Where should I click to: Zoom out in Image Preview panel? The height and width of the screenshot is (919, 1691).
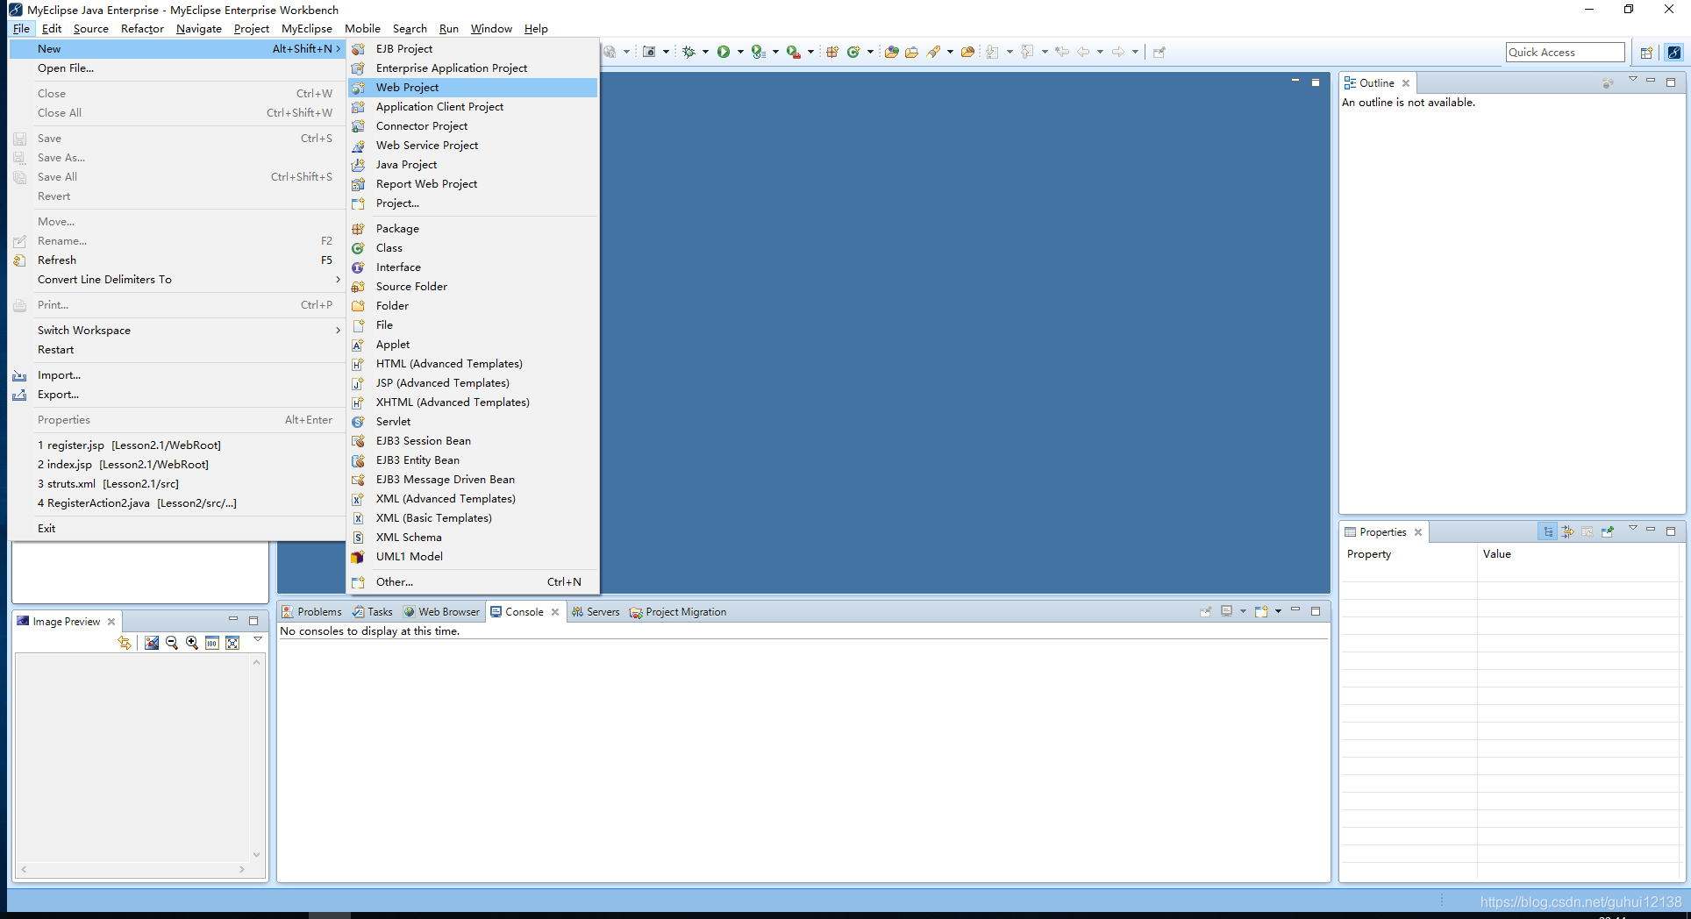172,643
